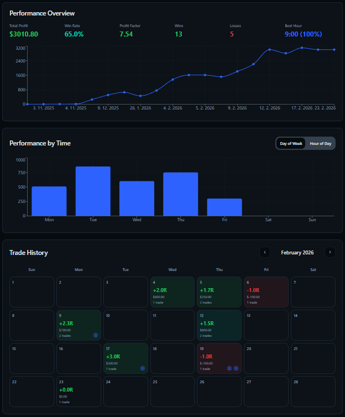Click the 3200 y-axis label

pos(20,48)
